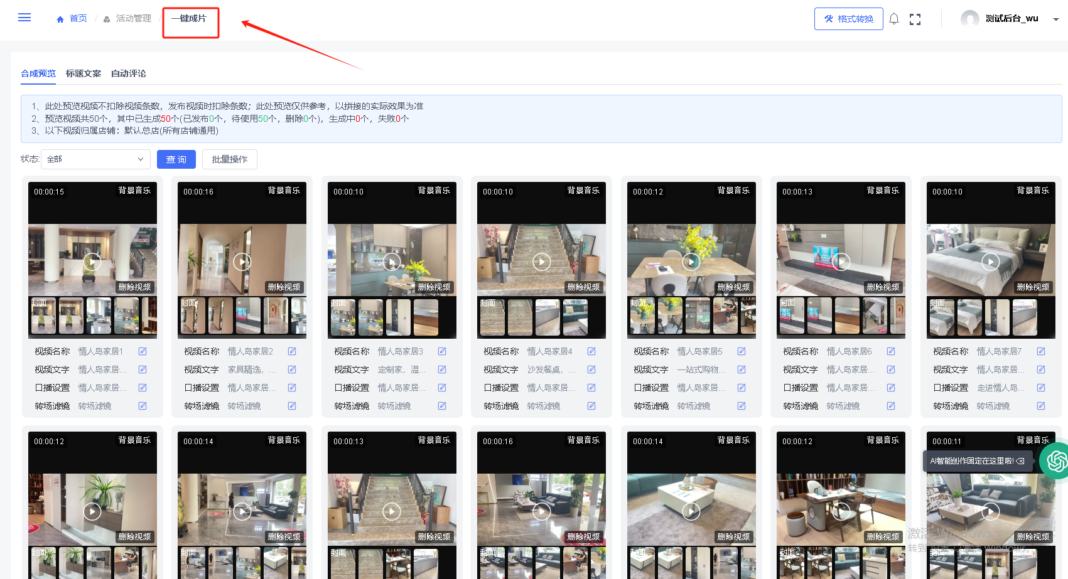This screenshot has width=1068, height=579.
Task: Open background music on the first video
Action: click(x=134, y=191)
